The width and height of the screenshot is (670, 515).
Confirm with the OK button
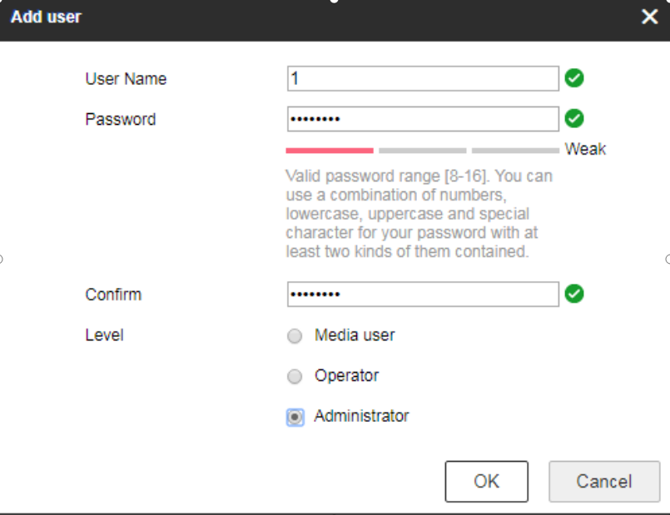(486, 481)
